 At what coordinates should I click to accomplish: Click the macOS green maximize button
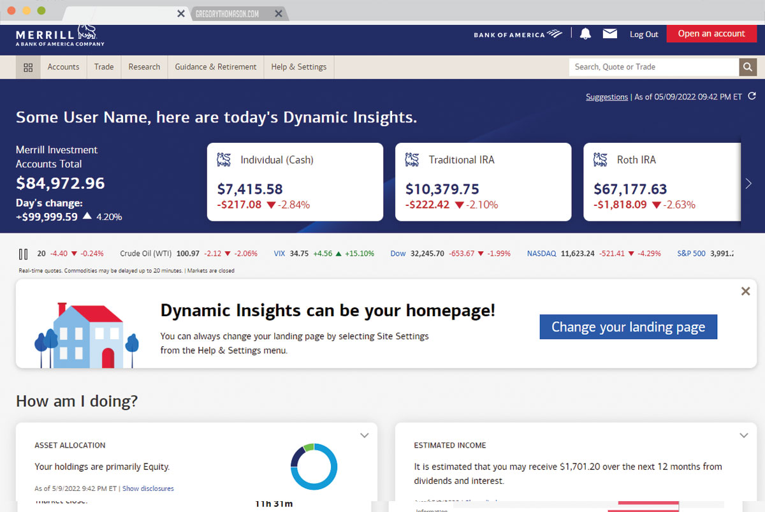41,11
